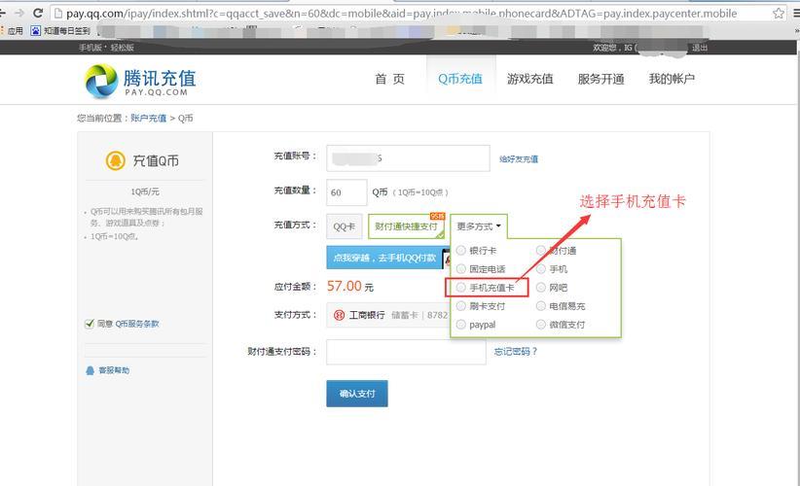Viewport: 800px width, 486px height.
Task: Click the 腾讯充值 logo
Action: pos(140,81)
